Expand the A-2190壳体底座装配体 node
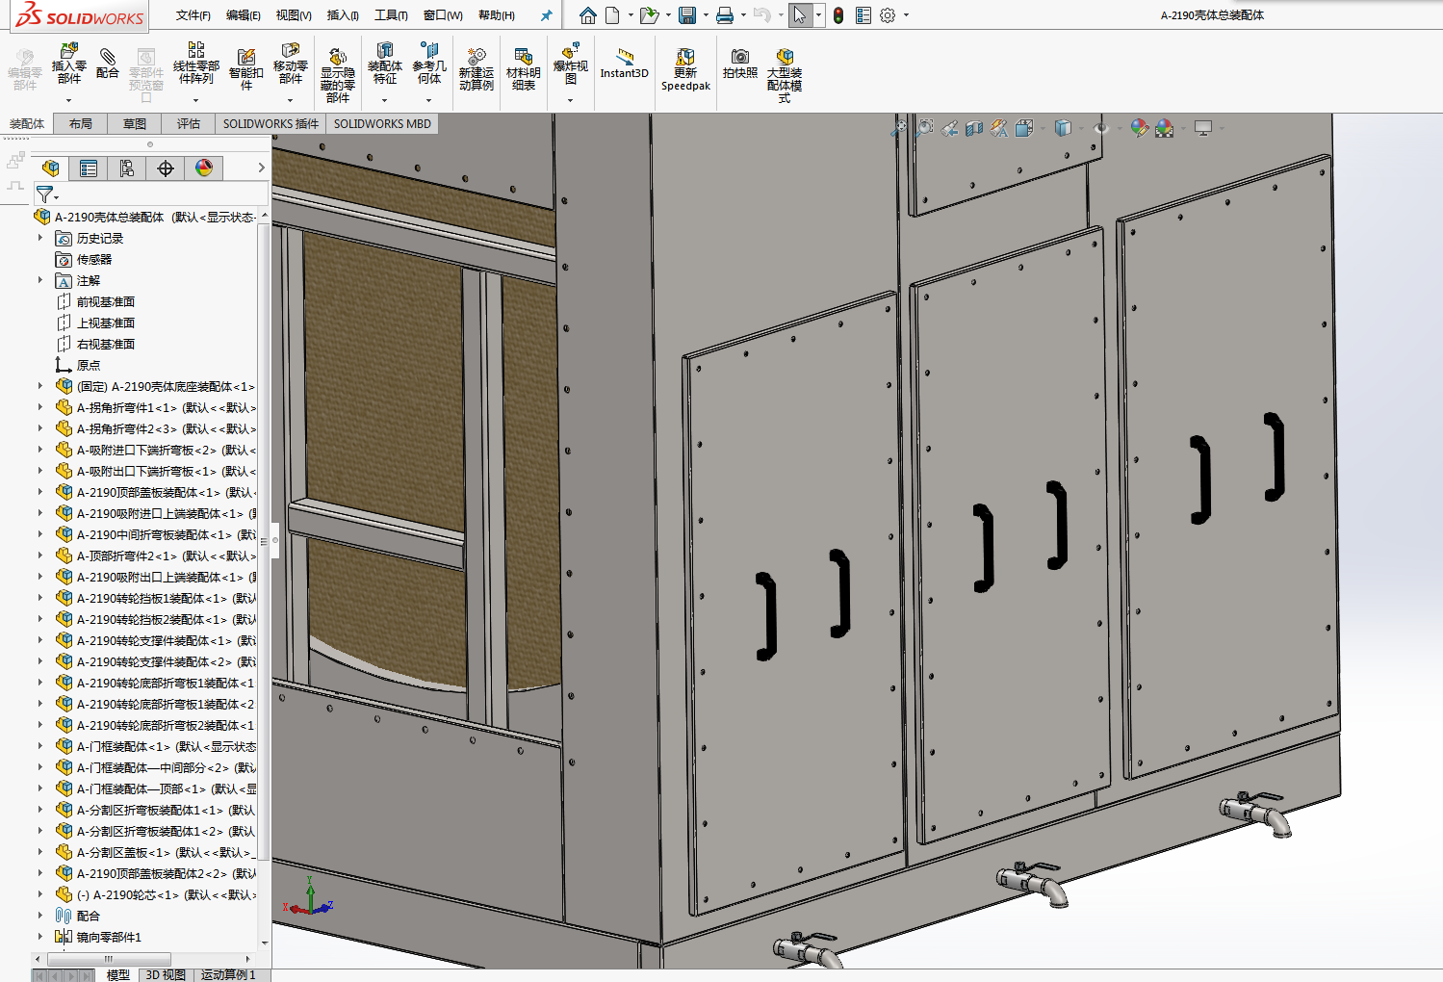The width and height of the screenshot is (1443, 982). [x=40, y=386]
